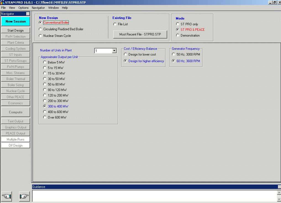This screenshot has height=203, width=281.
Task: Click the PEACE Output button
Action: [x=15, y=133]
